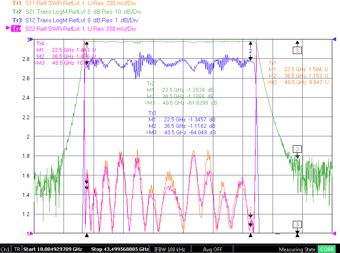Click the Stop frequency field in status bar
The width and height of the screenshot is (340, 253).
(x=120, y=249)
